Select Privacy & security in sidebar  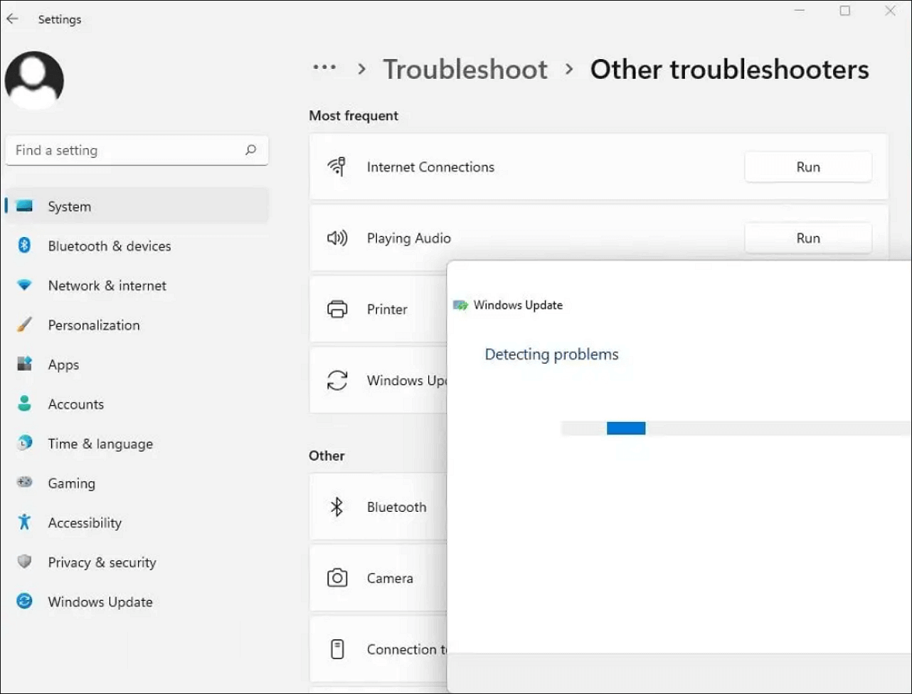pyautogui.click(x=137, y=562)
